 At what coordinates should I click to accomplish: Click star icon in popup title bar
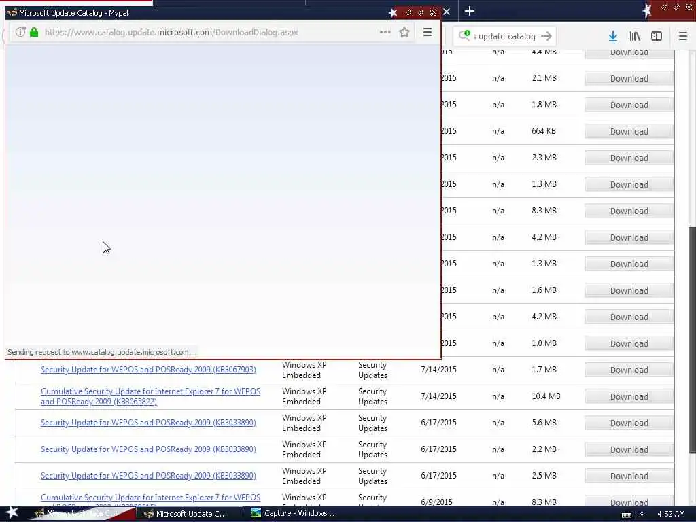[393, 12]
